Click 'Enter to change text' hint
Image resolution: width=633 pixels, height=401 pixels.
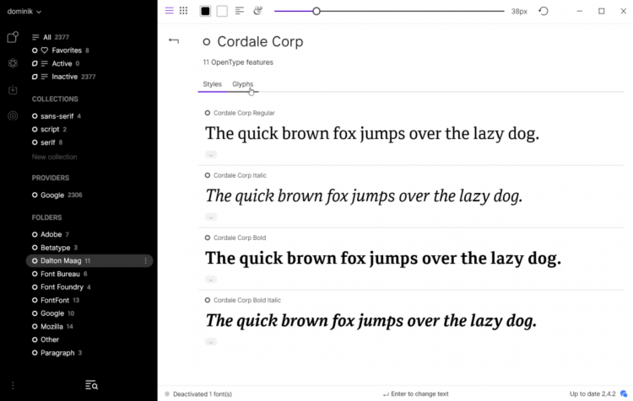click(x=419, y=393)
